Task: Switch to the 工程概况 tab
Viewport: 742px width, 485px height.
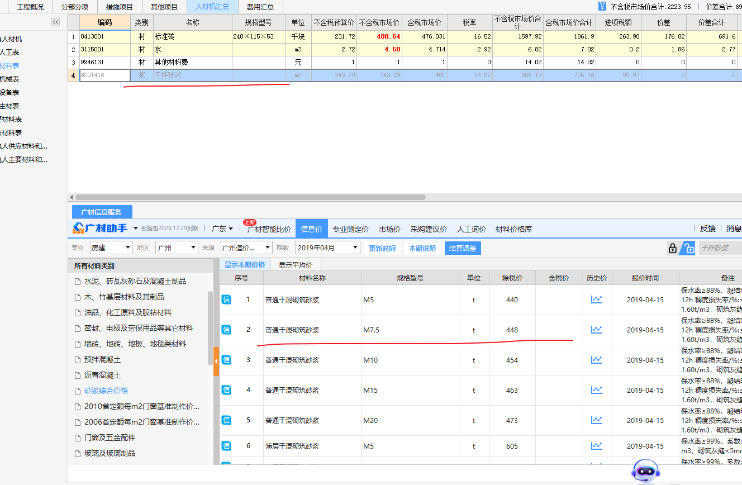Action: click(30, 7)
